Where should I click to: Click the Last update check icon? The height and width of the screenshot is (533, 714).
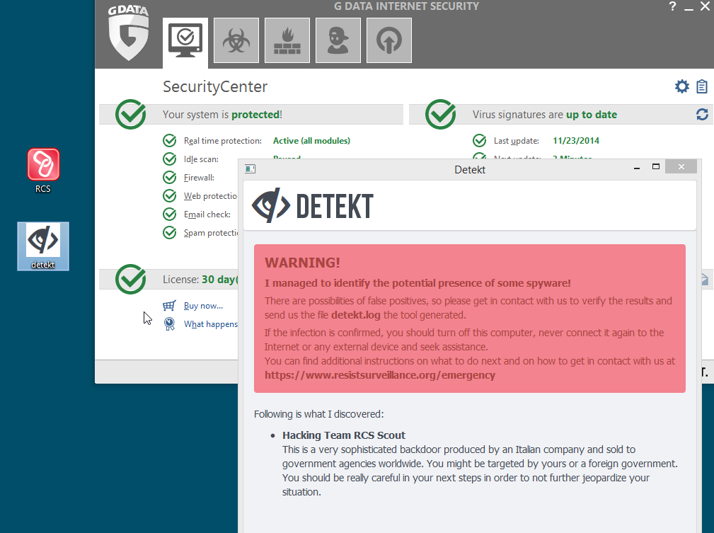(479, 141)
